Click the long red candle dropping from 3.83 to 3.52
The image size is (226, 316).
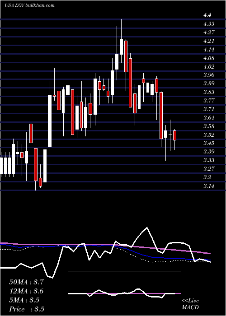pyautogui.click(x=161, y=116)
